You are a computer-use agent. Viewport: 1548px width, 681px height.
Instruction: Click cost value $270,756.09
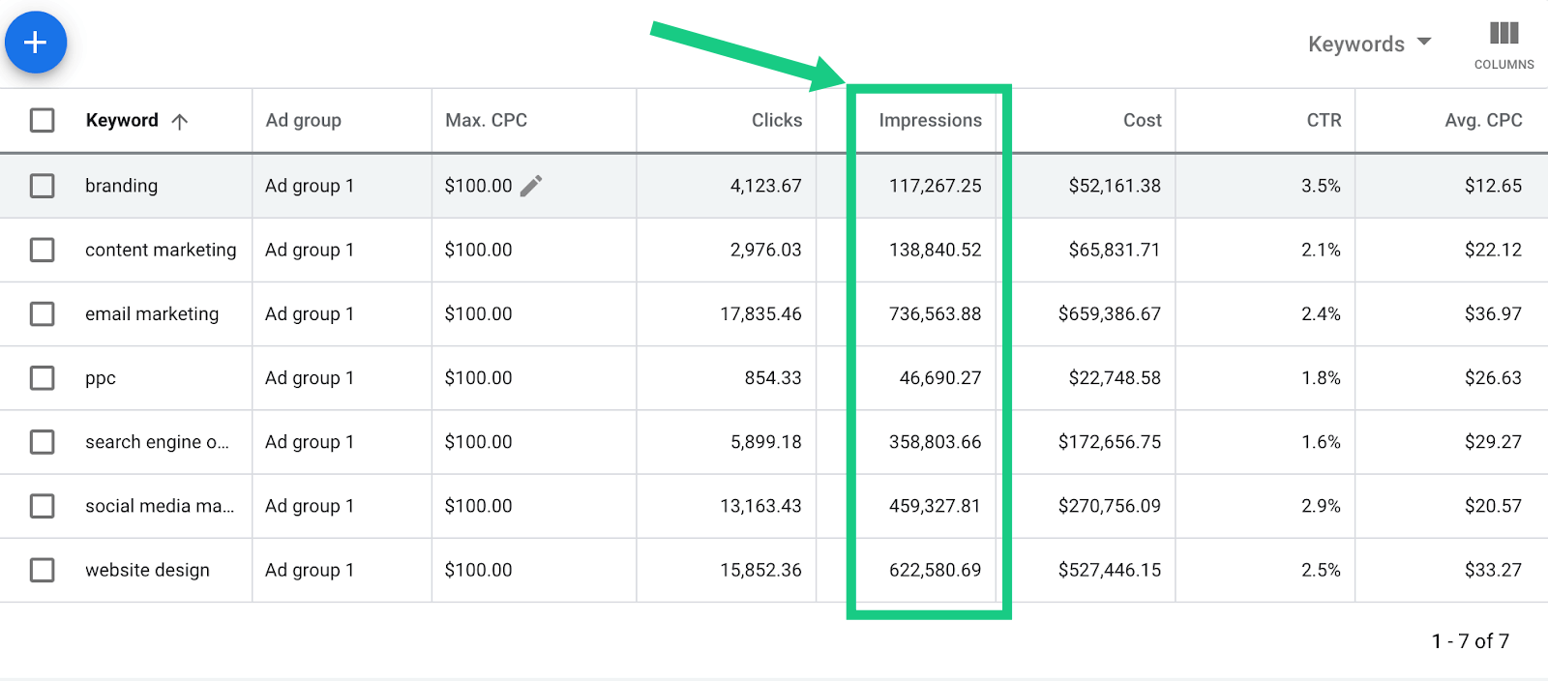coord(1109,506)
